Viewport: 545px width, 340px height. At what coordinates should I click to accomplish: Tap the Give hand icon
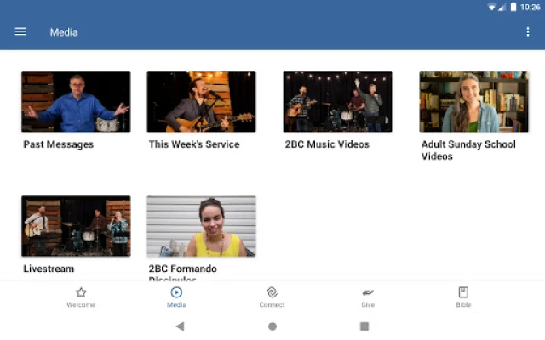368,292
